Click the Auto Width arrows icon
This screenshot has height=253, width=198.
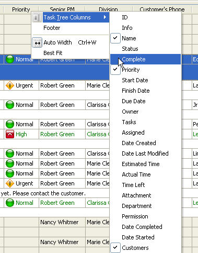[37, 42]
